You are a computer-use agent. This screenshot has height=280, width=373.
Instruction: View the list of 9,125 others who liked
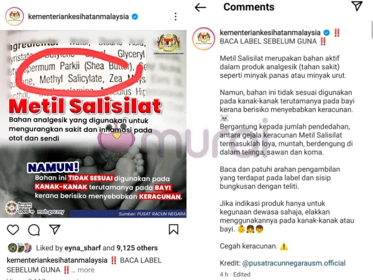click(137, 248)
